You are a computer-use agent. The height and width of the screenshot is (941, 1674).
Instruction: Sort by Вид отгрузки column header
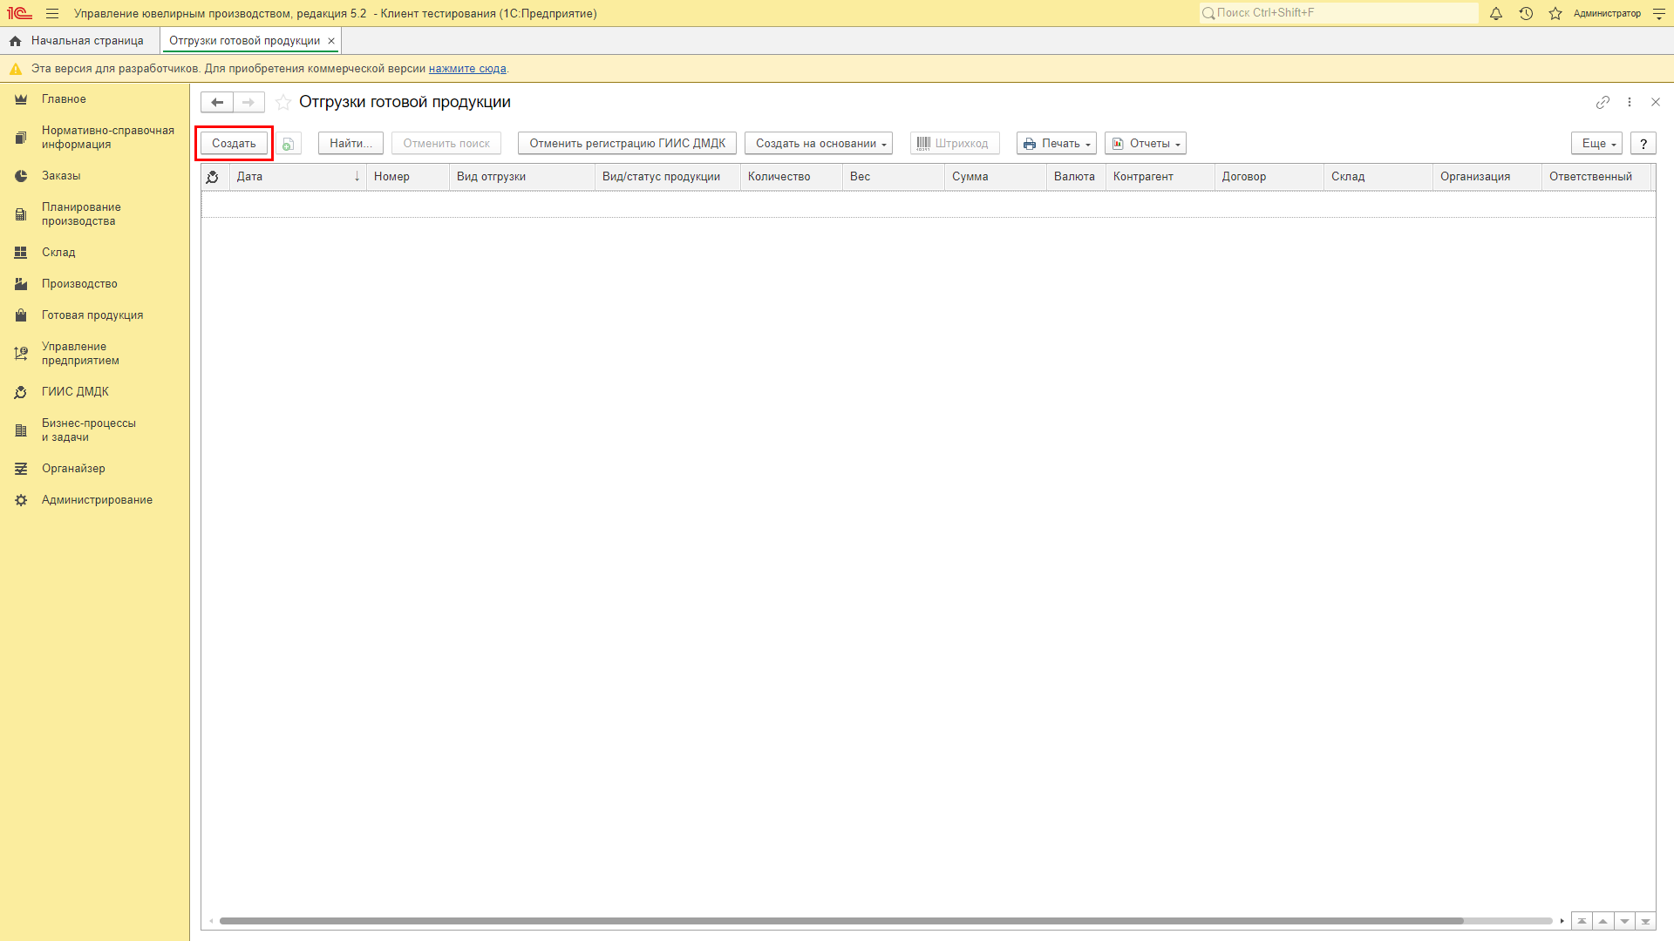[522, 177]
